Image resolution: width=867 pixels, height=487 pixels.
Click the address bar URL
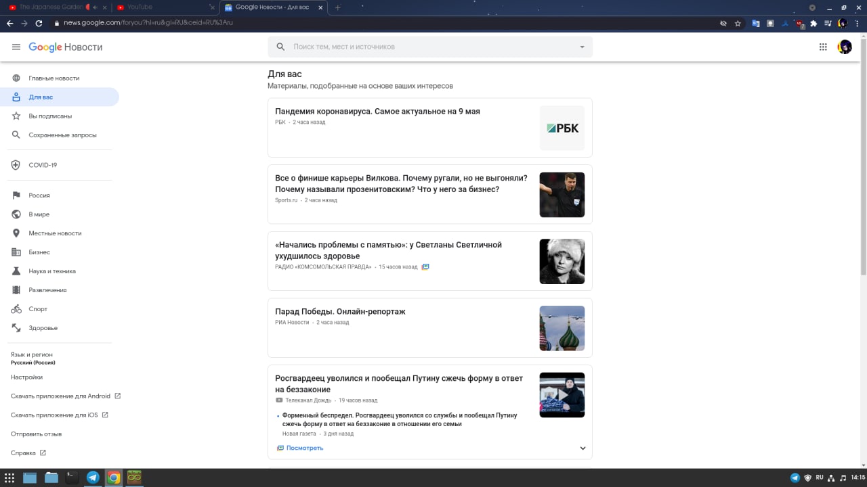[148, 23]
